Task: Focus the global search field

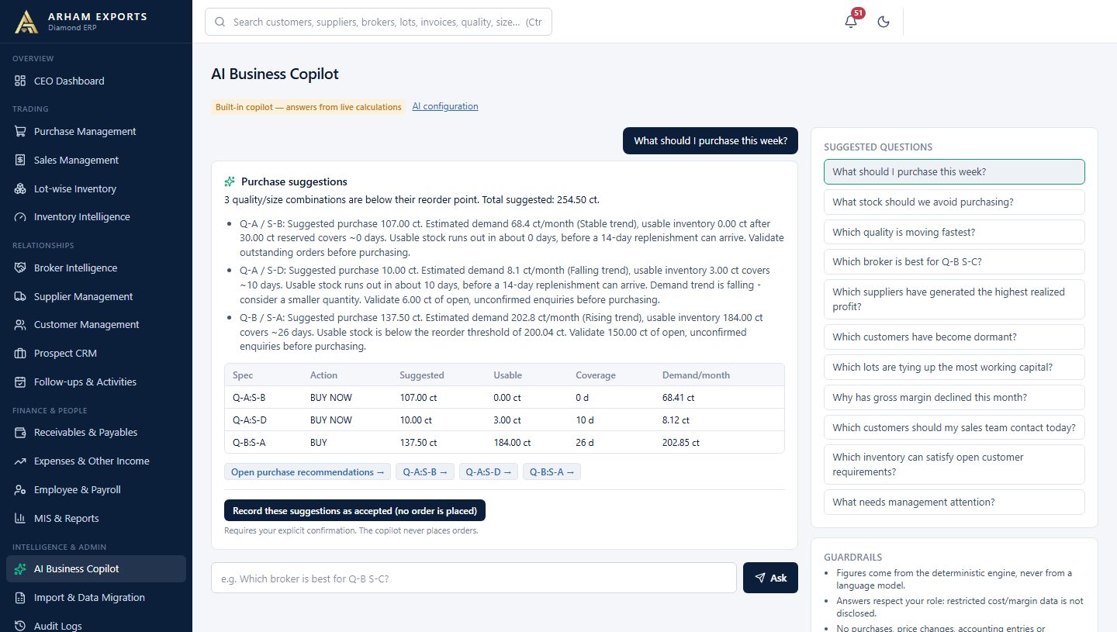Action: click(x=379, y=22)
